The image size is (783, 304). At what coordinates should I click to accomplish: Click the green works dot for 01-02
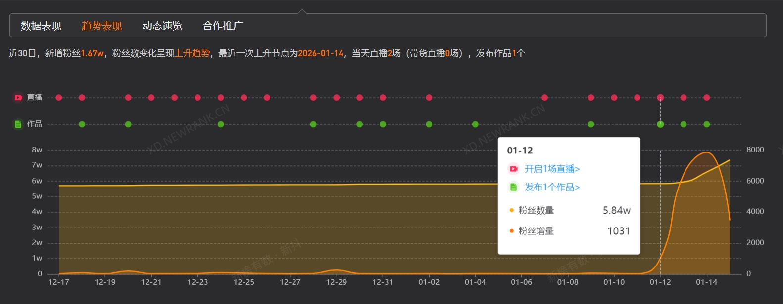pyautogui.click(x=429, y=124)
